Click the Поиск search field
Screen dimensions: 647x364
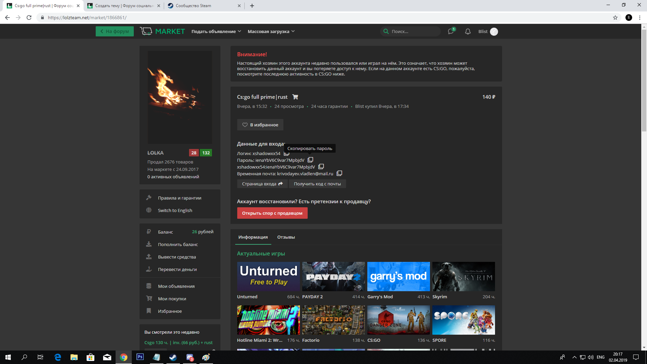tap(410, 31)
